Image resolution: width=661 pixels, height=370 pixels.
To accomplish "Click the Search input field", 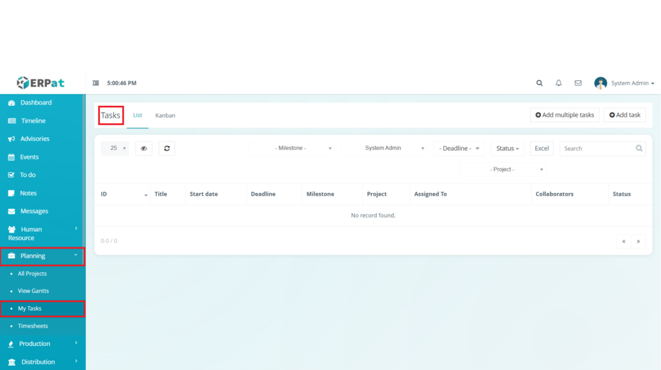I will click(597, 149).
